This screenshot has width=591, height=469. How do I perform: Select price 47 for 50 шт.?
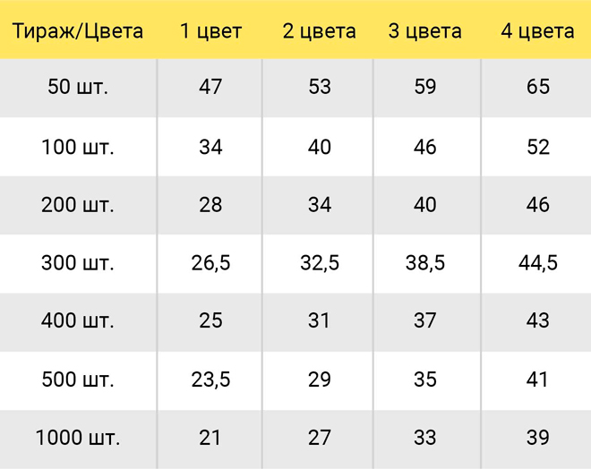click(x=210, y=87)
